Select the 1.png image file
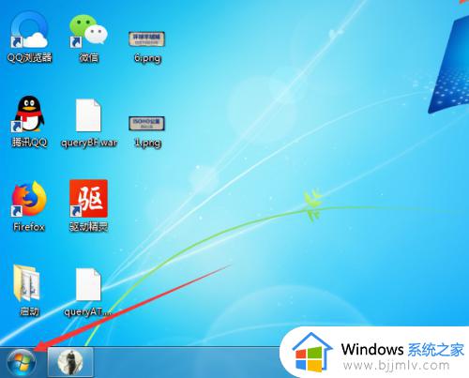The width and height of the screenshot is (469, 378). coord(146,123)
